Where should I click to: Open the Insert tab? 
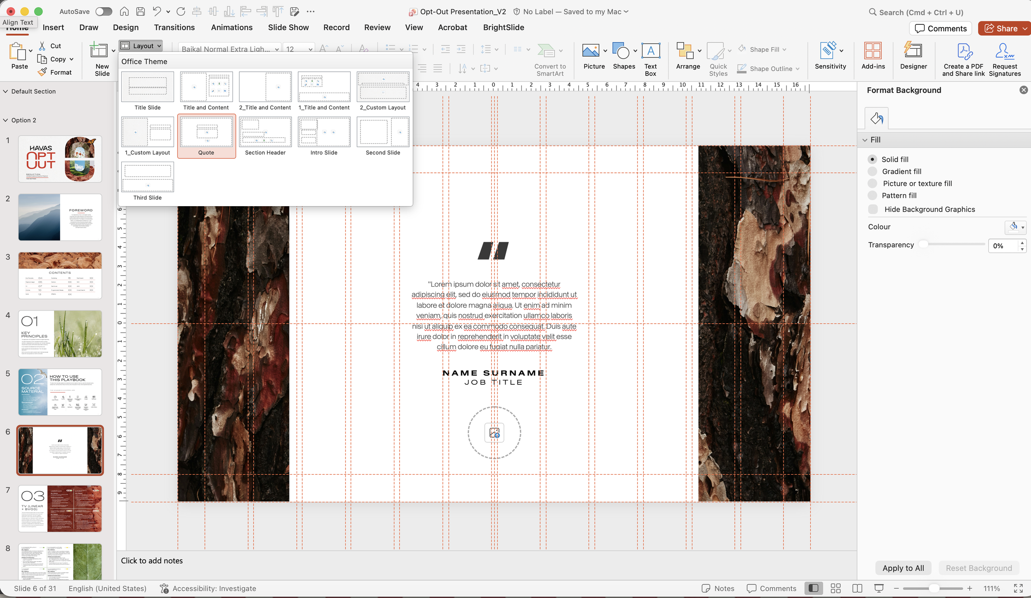point(53,27)
